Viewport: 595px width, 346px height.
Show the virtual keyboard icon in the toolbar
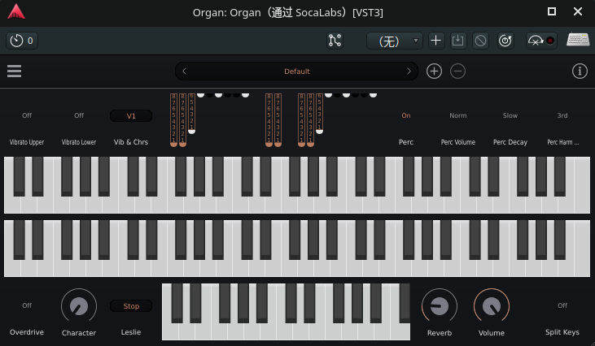578,40
